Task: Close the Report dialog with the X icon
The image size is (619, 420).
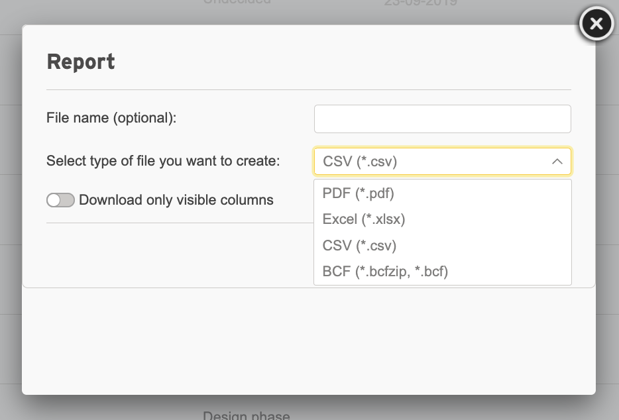Action: point(596,24)
